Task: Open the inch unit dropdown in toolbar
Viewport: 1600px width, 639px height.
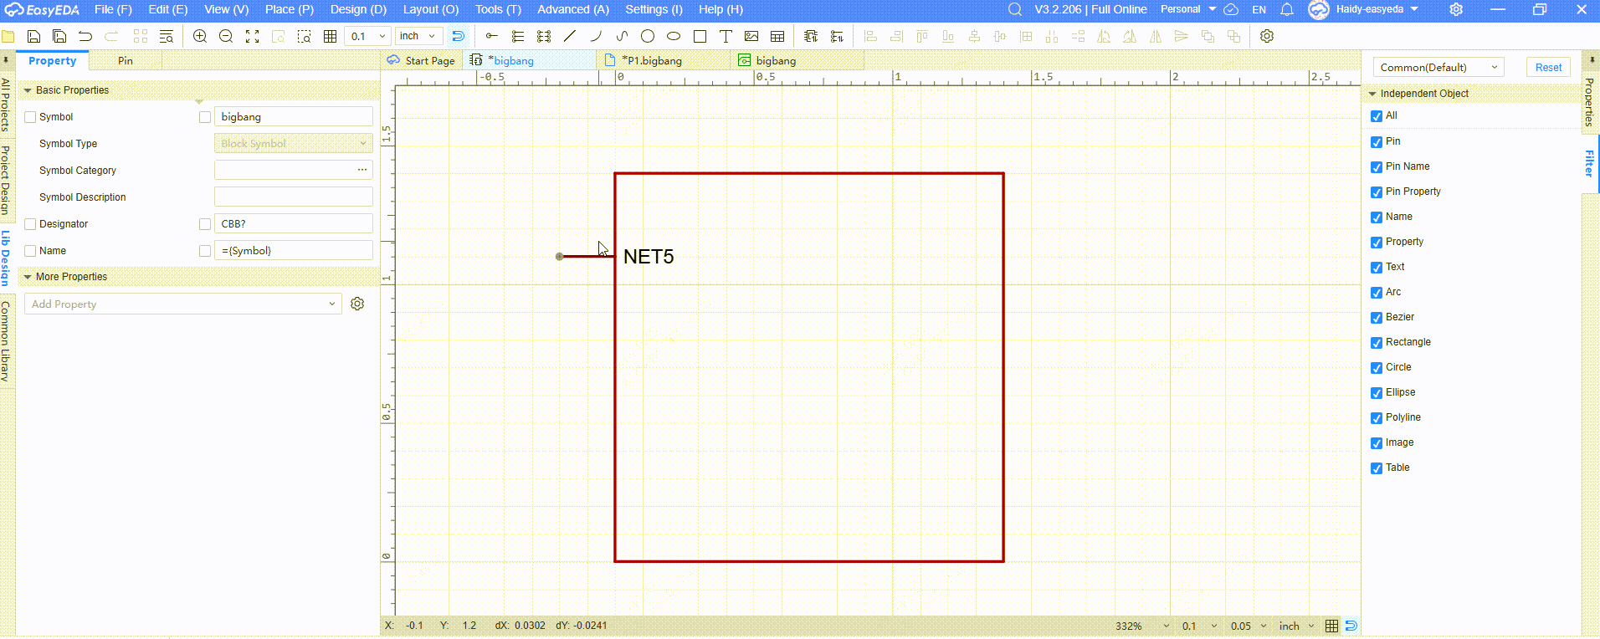Action: tap(418, 36)
